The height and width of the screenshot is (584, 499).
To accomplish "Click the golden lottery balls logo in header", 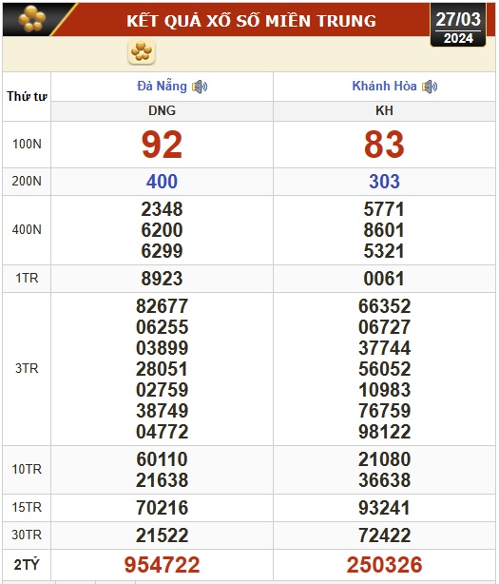I will pyautogui.click(x=32, y=19).
